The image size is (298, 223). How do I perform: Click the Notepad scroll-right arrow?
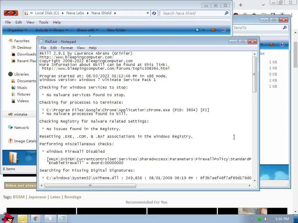click(x=249, y=186)
